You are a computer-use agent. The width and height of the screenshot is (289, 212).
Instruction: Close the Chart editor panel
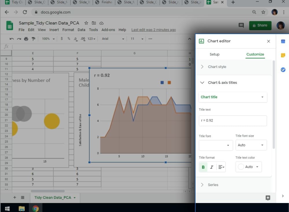click(x=268, y=41)
